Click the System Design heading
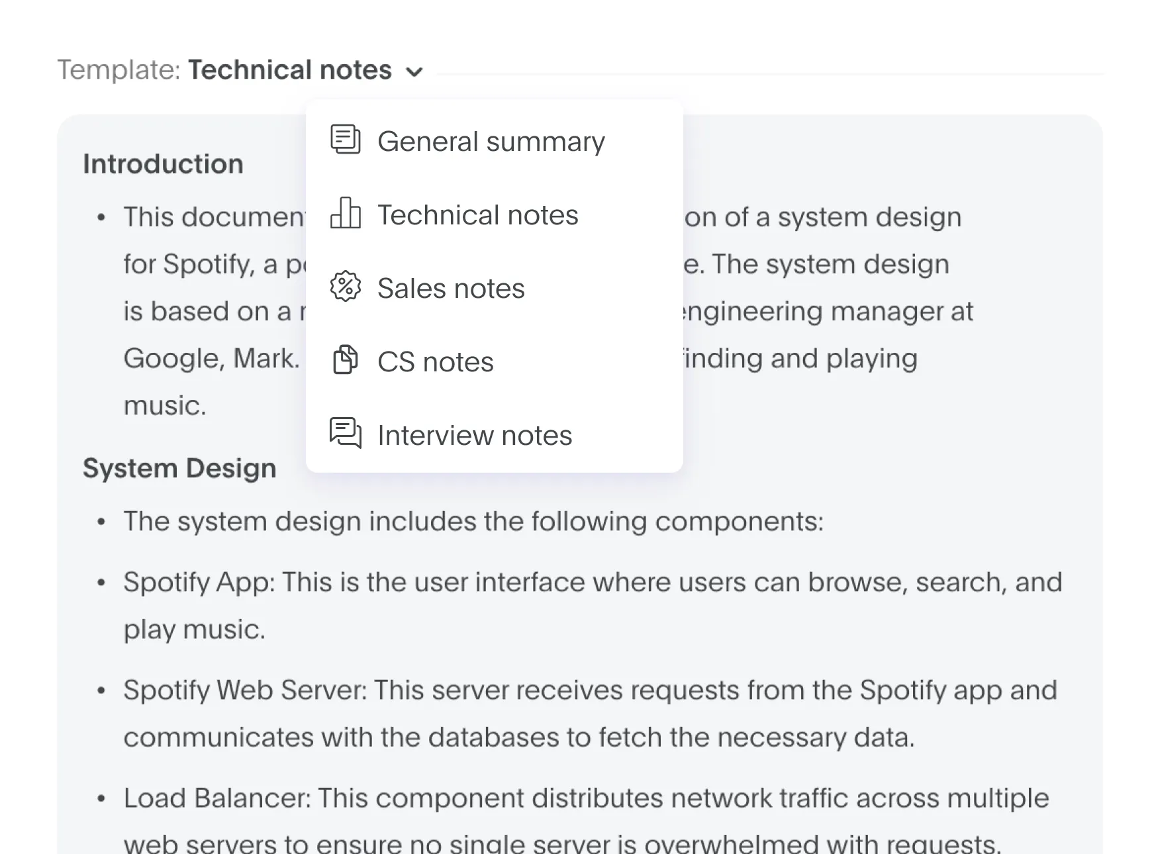The image size is (1152, 854). (x=179, y=468)
